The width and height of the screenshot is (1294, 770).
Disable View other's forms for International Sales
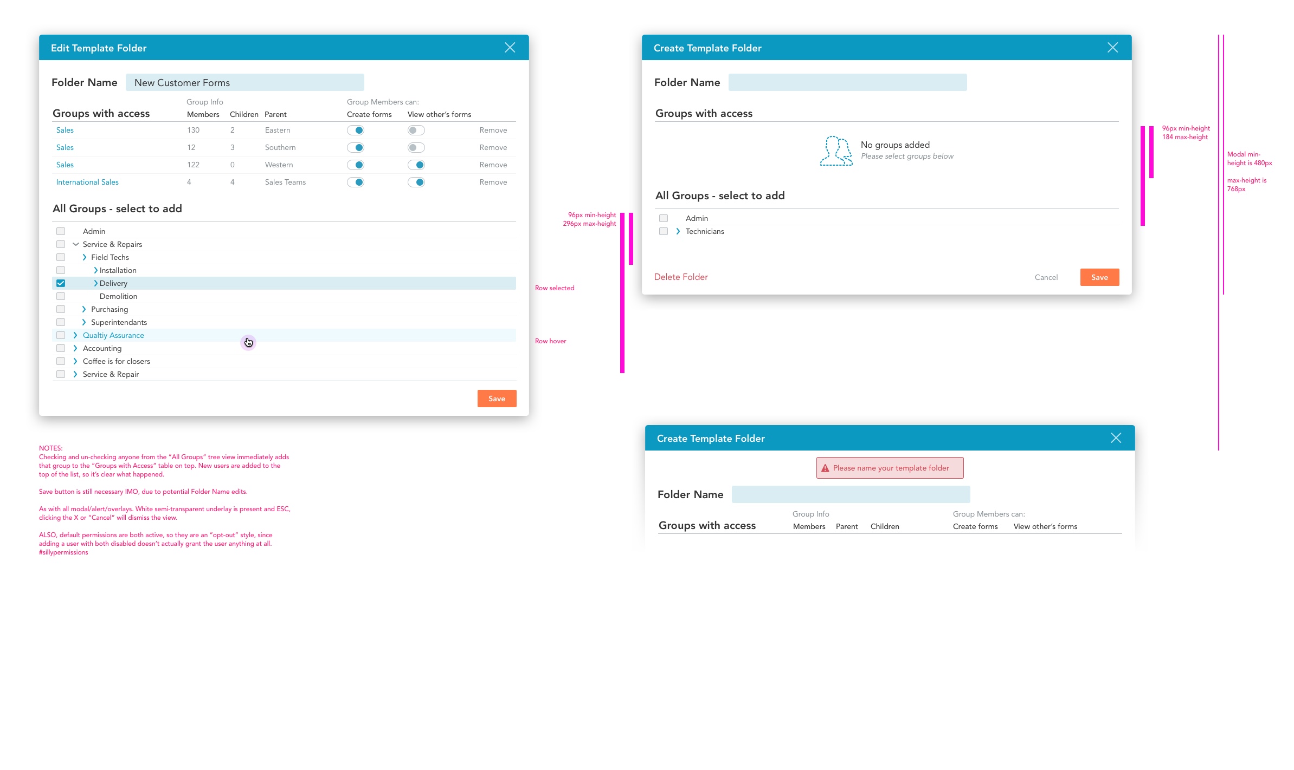pos(416,182)
